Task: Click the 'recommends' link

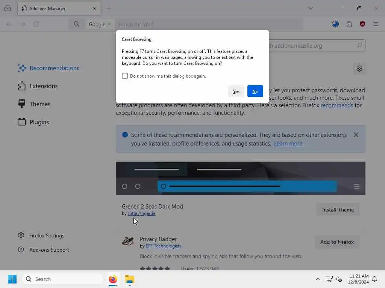Action: tap(336, 105)
